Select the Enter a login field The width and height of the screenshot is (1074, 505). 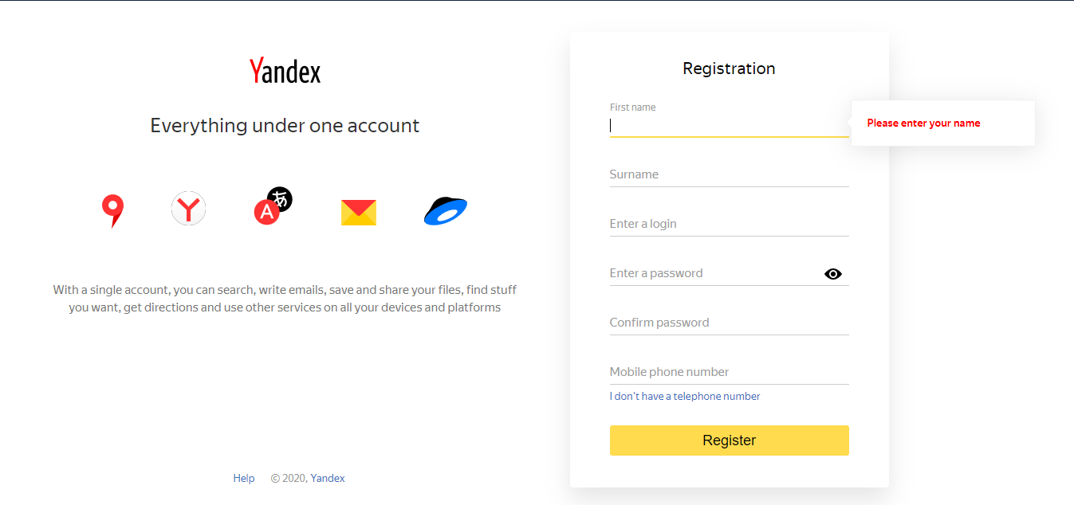(x=729, y=224)
